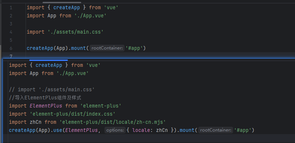Click the 'vue' string on numbered line 1

point(111,8)
